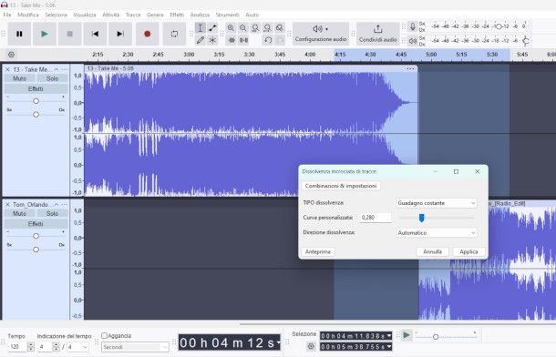Open timeline options gear icon
This screenshot has width=556, height=357.
[11, 55]
